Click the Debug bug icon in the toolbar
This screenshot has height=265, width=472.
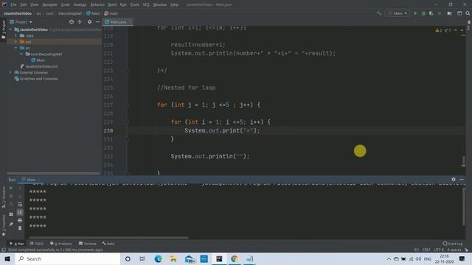(x=423, y=13)
